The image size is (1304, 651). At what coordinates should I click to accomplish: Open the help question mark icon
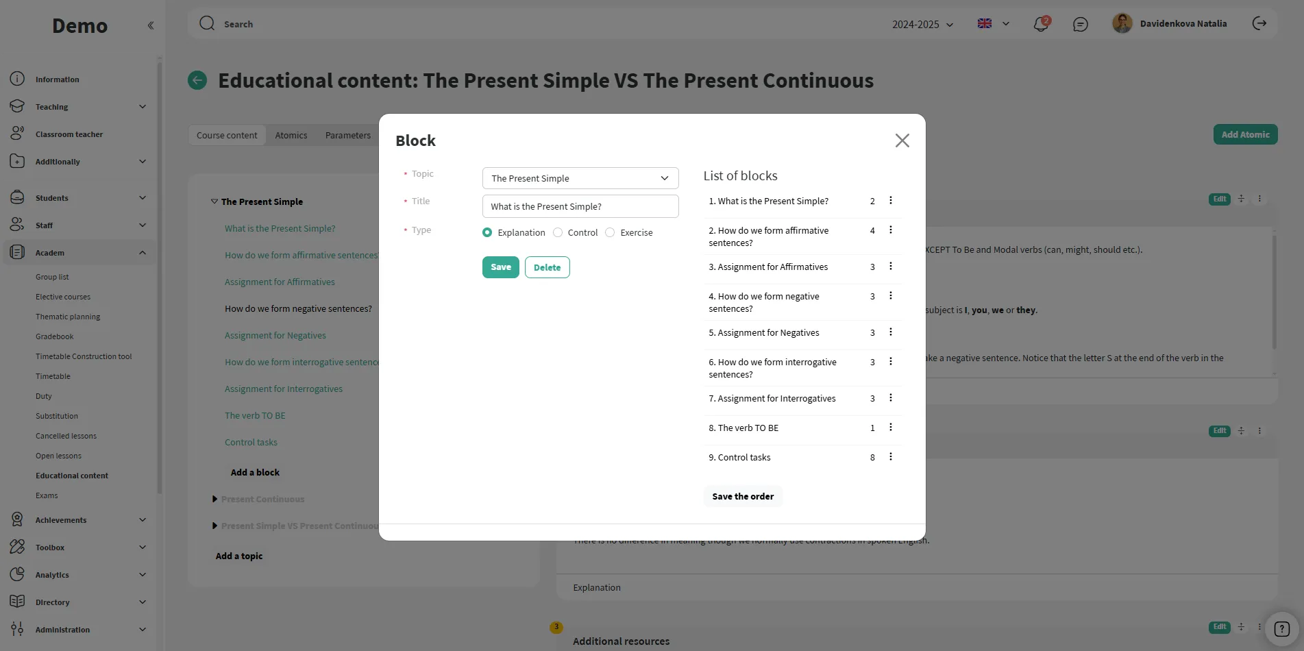pos(1281,629)
